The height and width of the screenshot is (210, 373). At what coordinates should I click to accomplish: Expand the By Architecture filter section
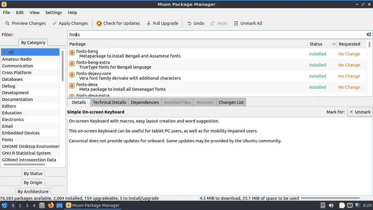point(33,192)
